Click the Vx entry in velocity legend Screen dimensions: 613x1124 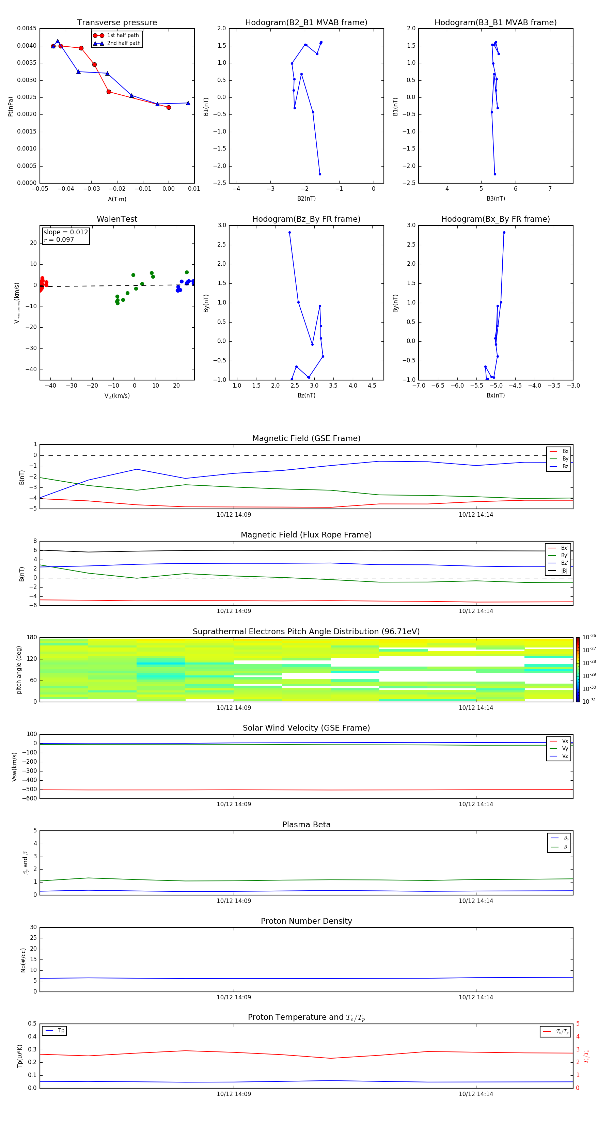(559, 741)
